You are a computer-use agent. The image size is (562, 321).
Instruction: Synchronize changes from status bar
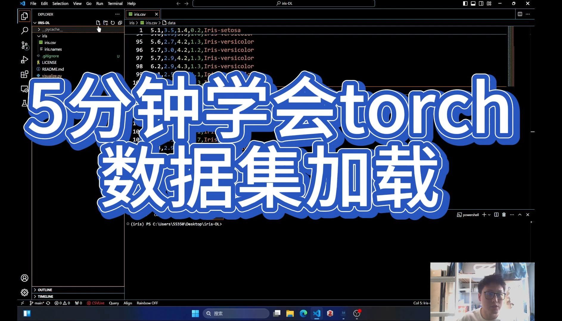pos(48,303)
